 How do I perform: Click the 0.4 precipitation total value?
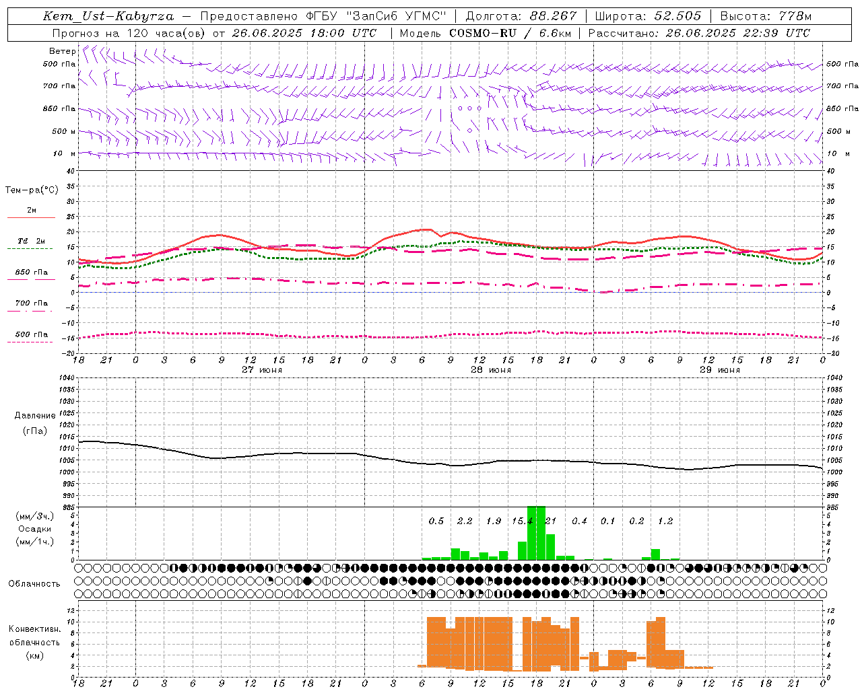point(579,521)
